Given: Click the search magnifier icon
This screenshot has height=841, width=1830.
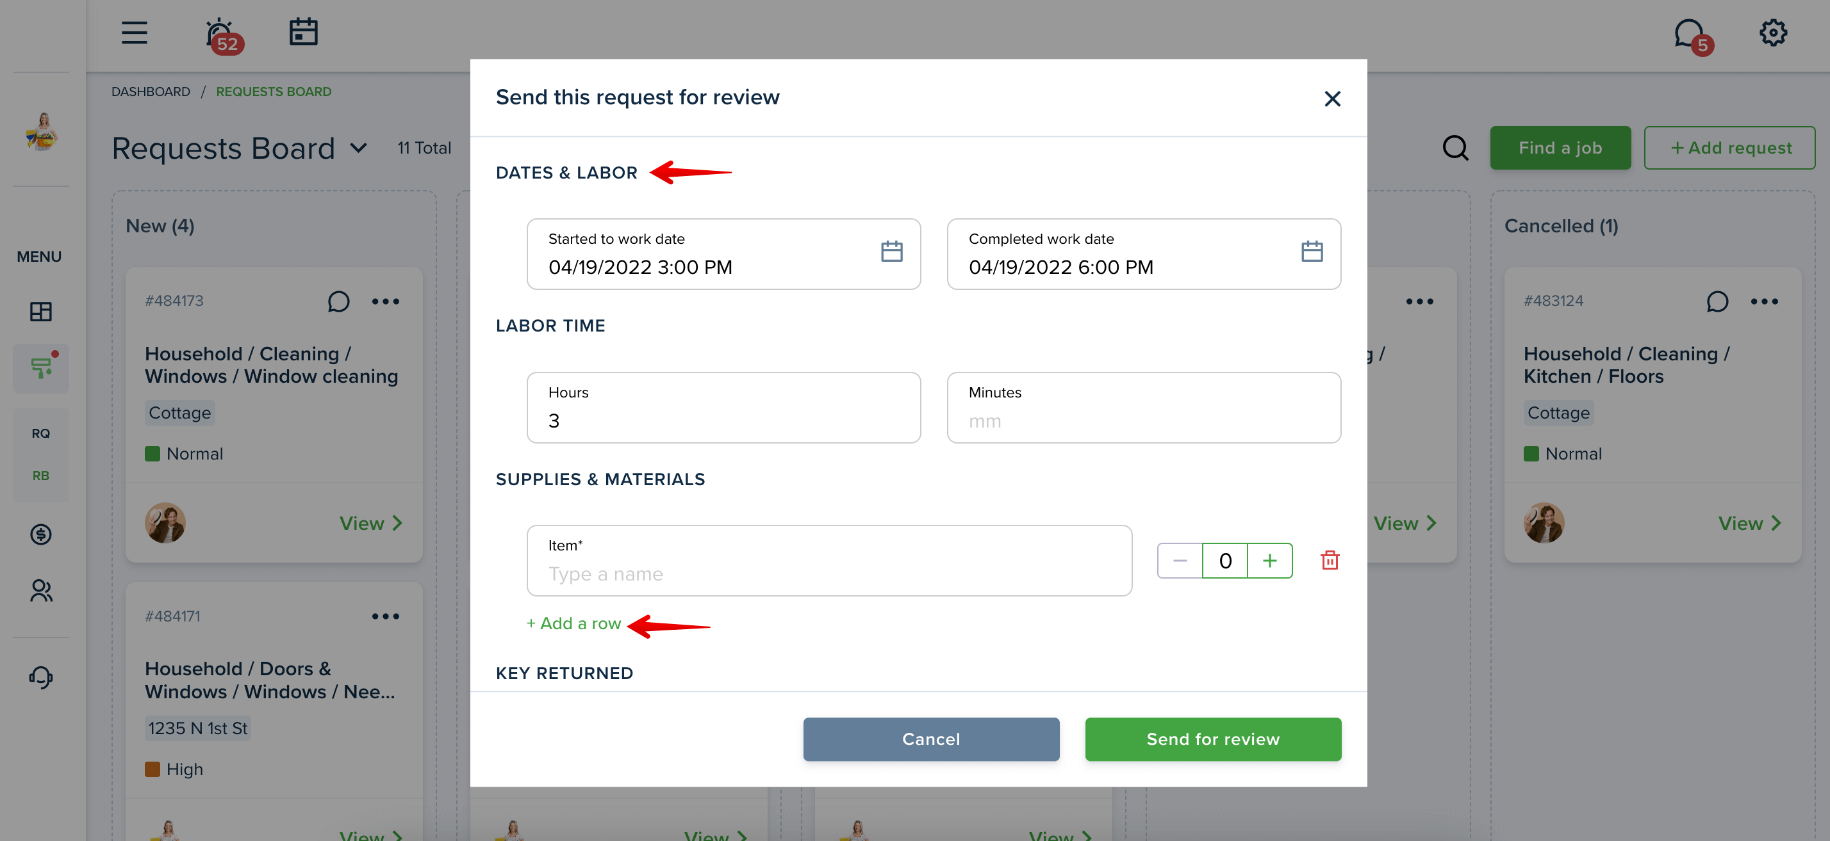Looking at the screenshot, I should pyautogui.click(x=1455, y=148).
